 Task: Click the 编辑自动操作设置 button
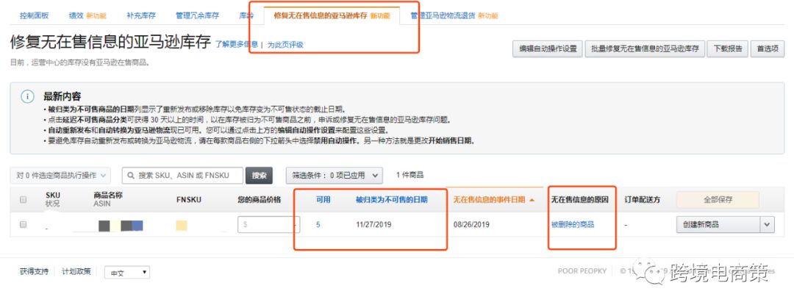coord(547,49)
